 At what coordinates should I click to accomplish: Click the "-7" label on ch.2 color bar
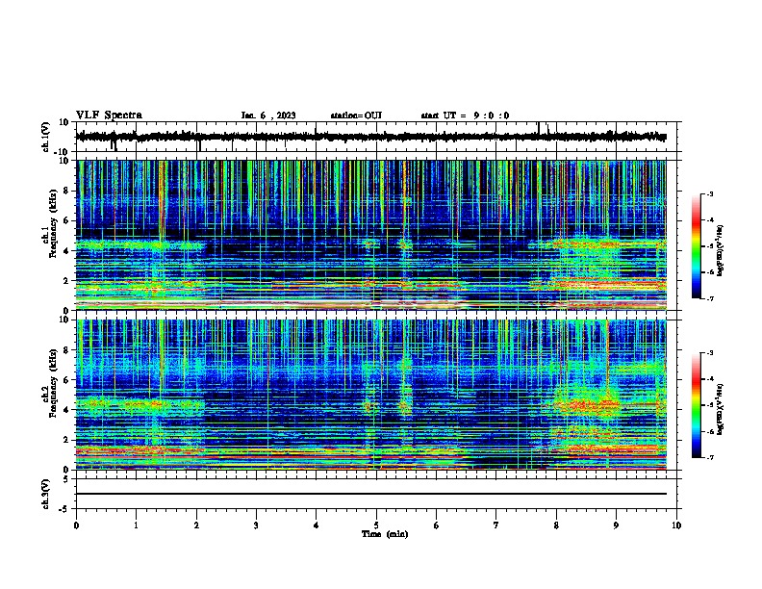click(709, 458)
